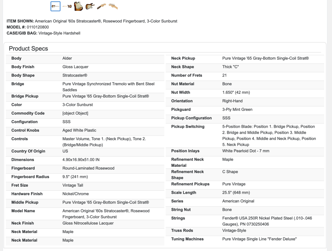Click the Country Of Origin US value
Image resolution: width=332 pixels, height=251 pixels.
pos(65,151)
